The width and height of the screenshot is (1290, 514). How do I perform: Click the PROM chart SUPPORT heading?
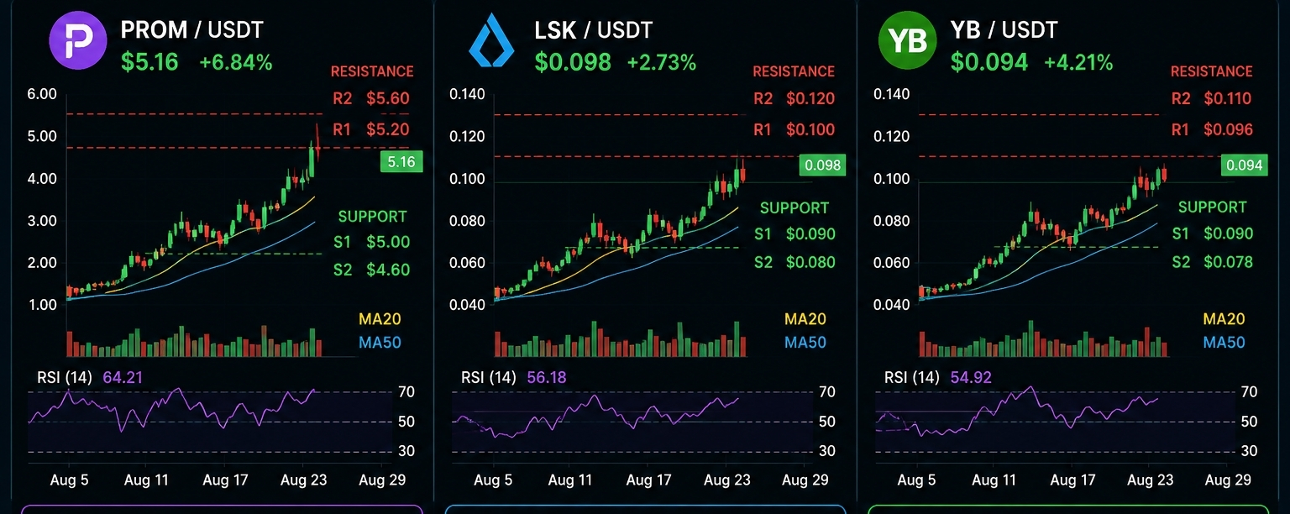[x=372, y=217]
